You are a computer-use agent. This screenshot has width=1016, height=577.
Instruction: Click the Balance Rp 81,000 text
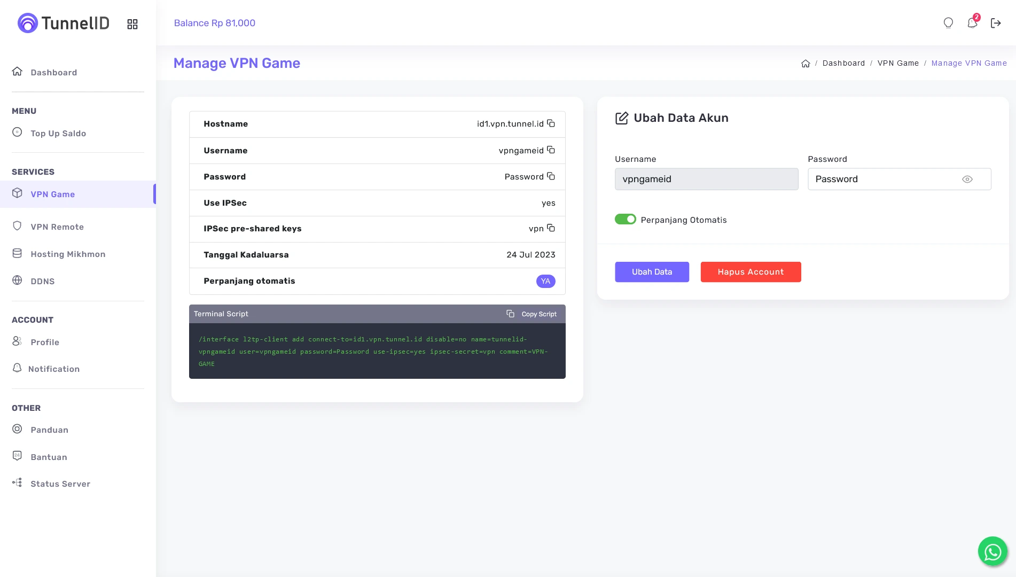[215, 23]
